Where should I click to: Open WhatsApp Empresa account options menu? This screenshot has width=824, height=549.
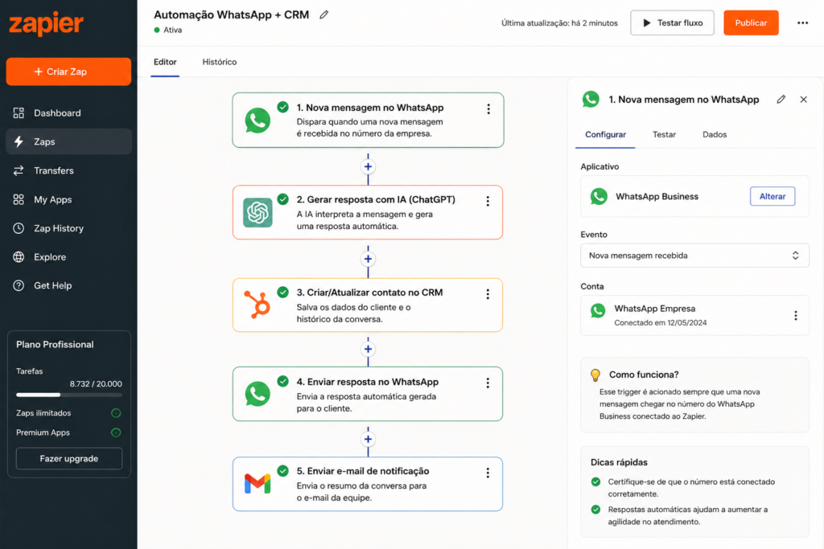(x=796, y=315)
